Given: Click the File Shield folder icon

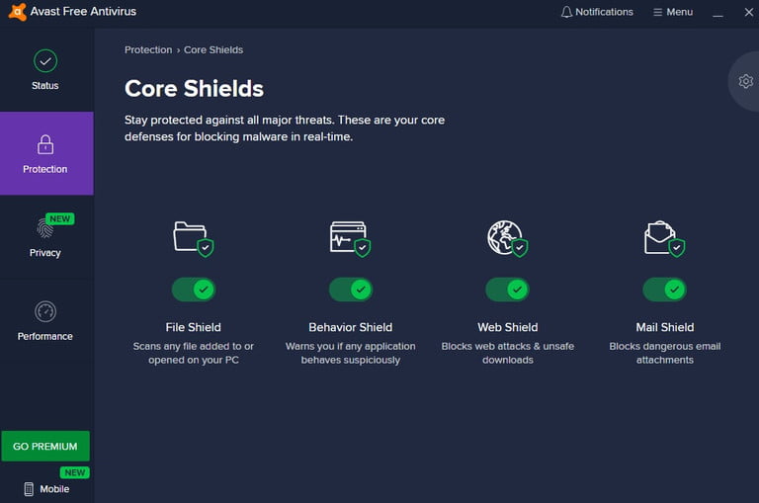Looking at the screenshot, I should 193,238.
